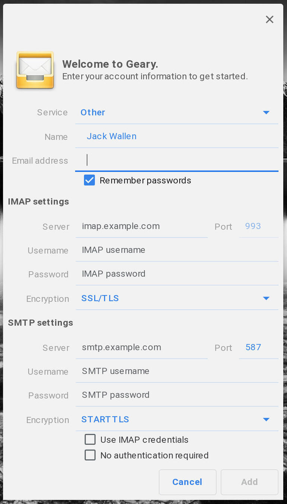
Task: Click the IMAP username field
Action: (177, 250)
